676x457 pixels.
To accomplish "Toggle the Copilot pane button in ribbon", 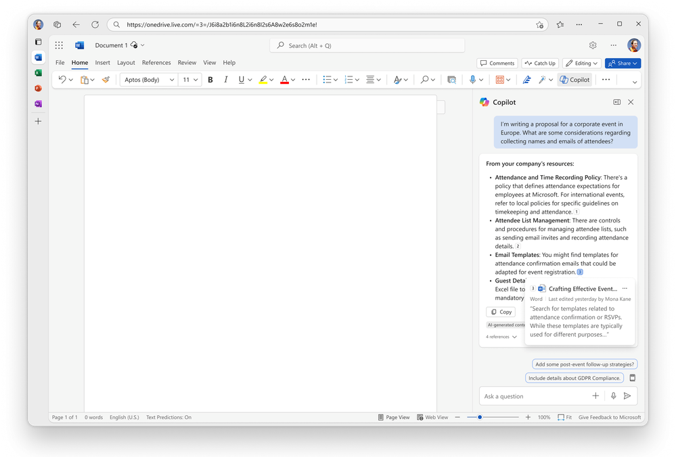I will click(x=574, y=80).
